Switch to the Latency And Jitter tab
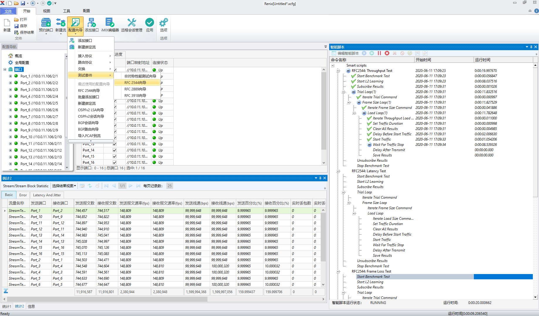 pyautogui.click(x=47, y=195)
